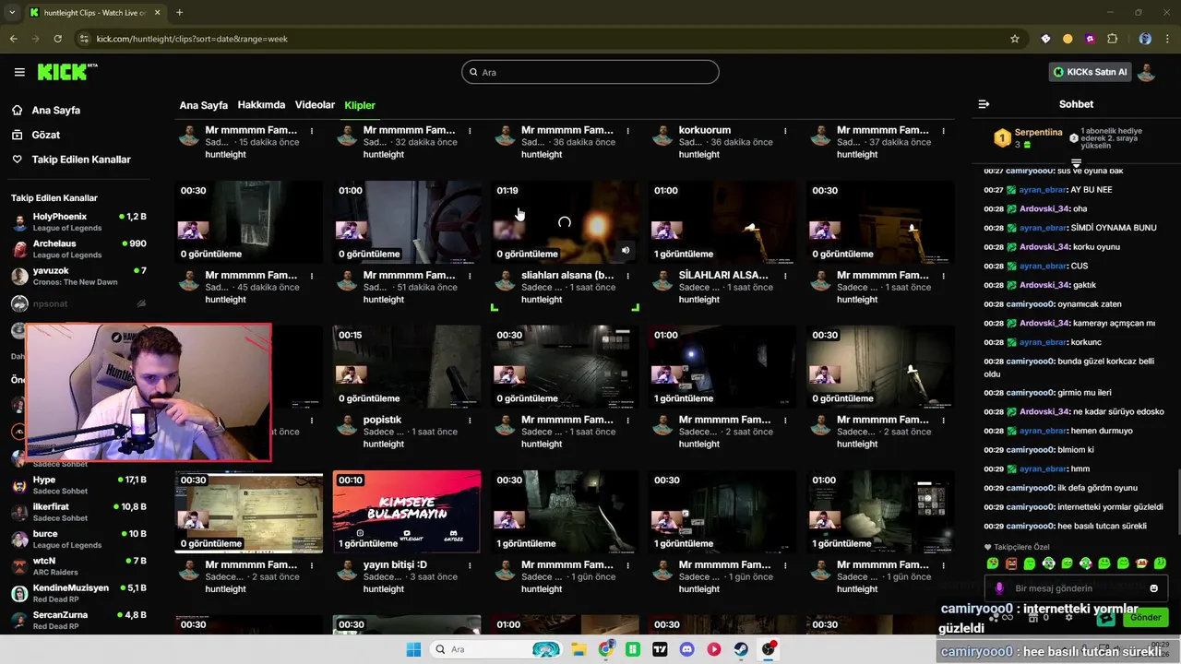Open SercanZurna channel in the sidebar

[79, 620]
